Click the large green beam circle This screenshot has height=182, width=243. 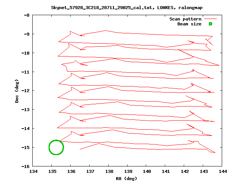56,147
